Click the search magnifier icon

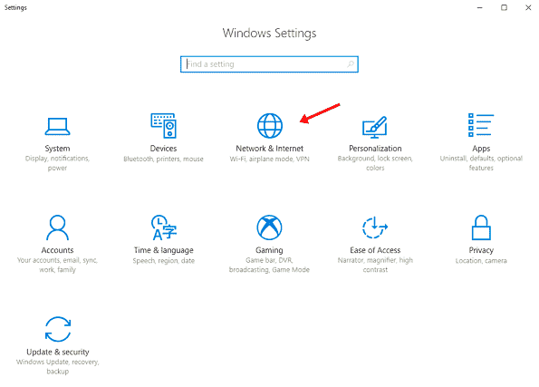click(x=351, y=64)
